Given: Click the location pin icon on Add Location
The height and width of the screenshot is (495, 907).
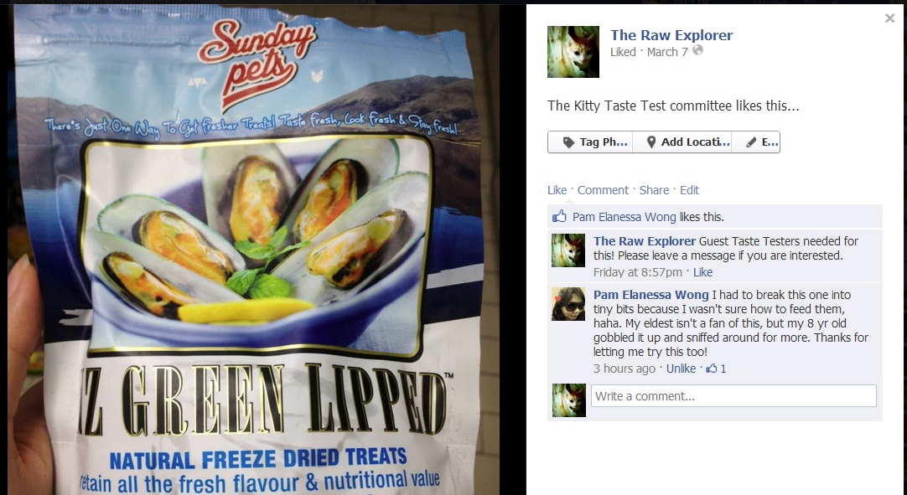Looking at the screenshot, I should click(x=651, y=142).
